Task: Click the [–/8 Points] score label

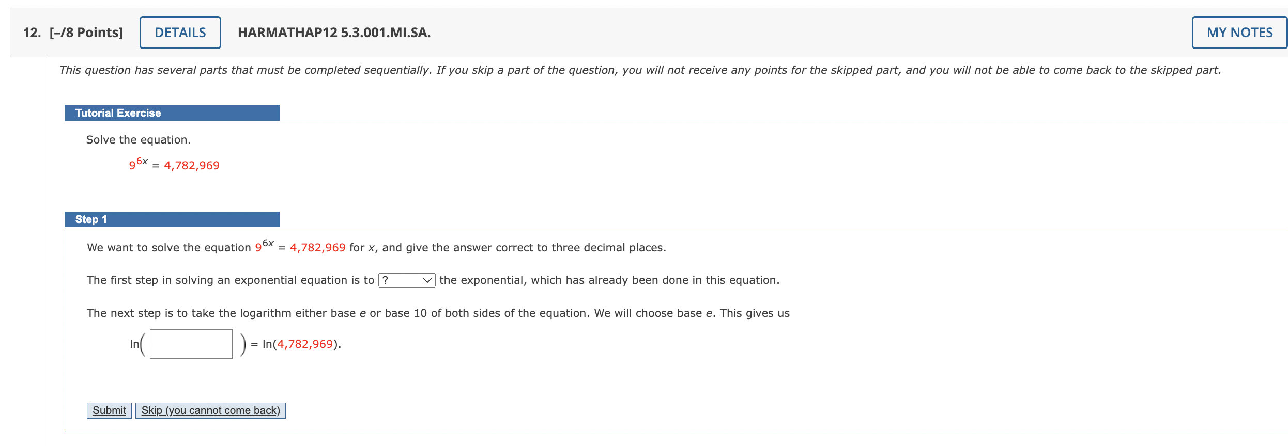Action: (86, 32)
